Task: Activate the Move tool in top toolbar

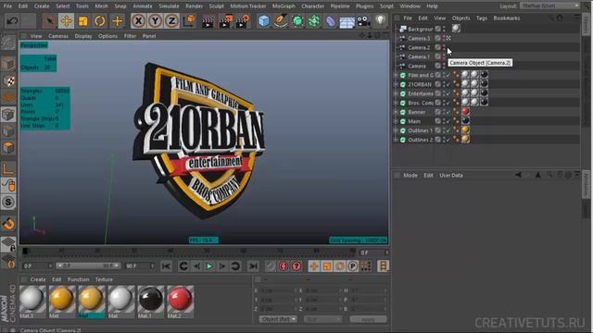Action: [x=66, y=20]
